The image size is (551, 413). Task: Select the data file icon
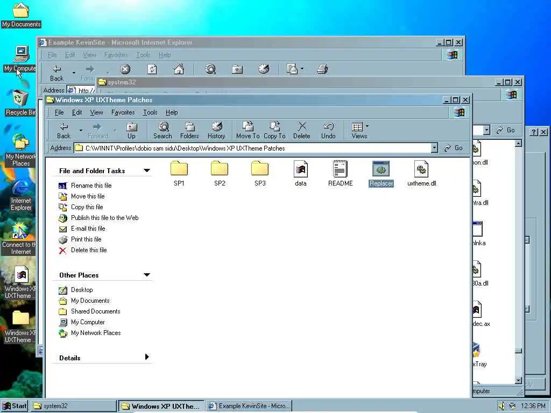click(x=300, y=174)
